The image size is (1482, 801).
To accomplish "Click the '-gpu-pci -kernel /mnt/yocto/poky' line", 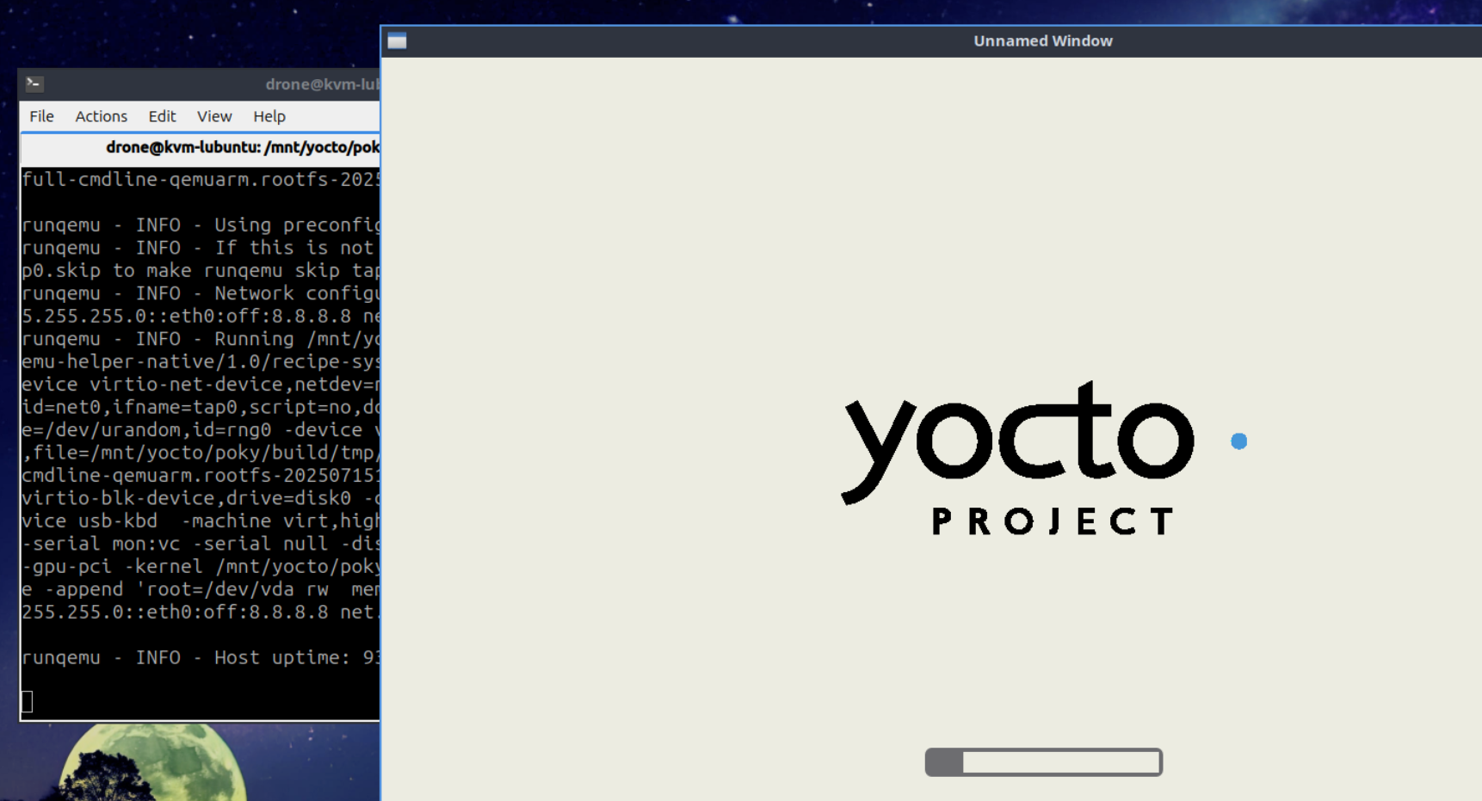I will tap(201, 566).
